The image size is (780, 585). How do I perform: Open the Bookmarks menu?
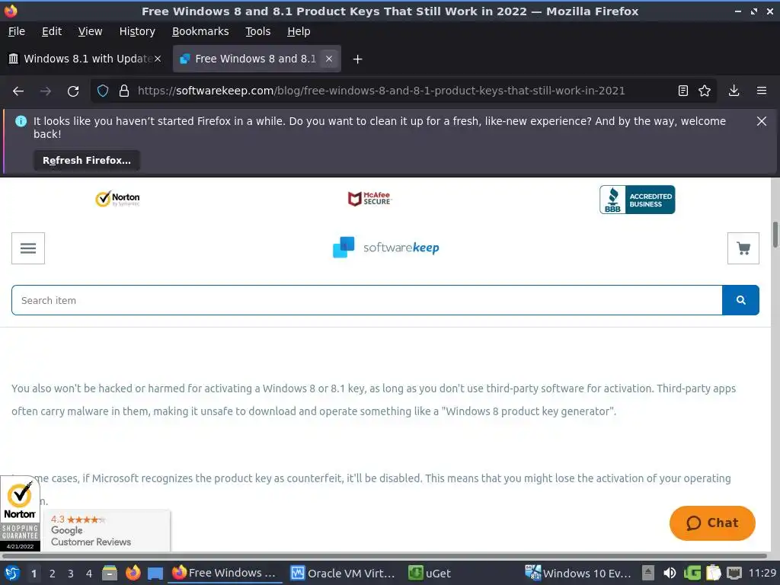tap(200, 31)
